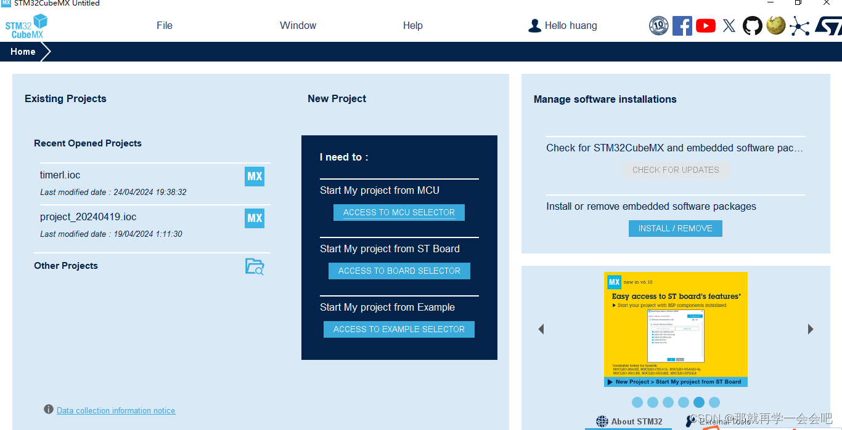Click the STM32CubeMX logo

(x=27, y=26)
